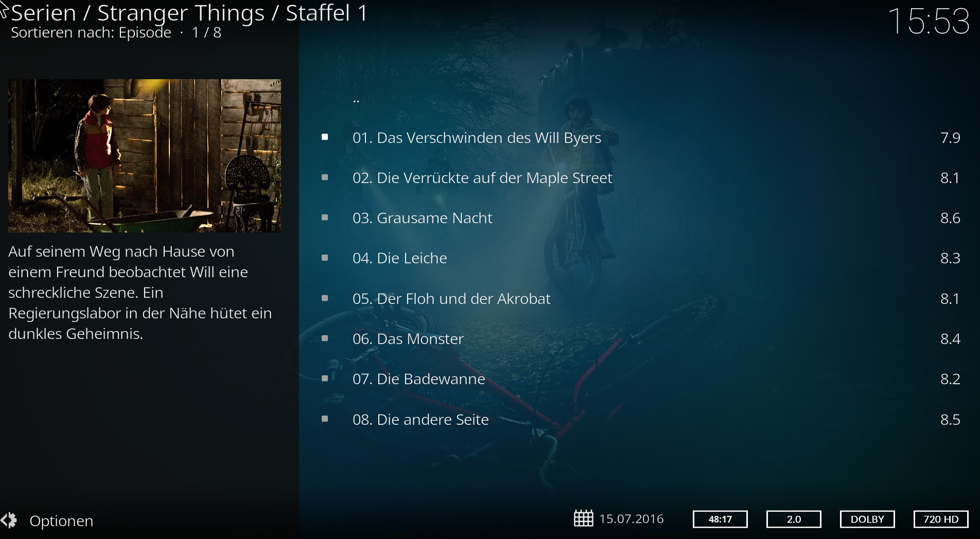Click the episode thumbnail of Will by the shed
The image size is (980, 539).
tap(145, 156)
